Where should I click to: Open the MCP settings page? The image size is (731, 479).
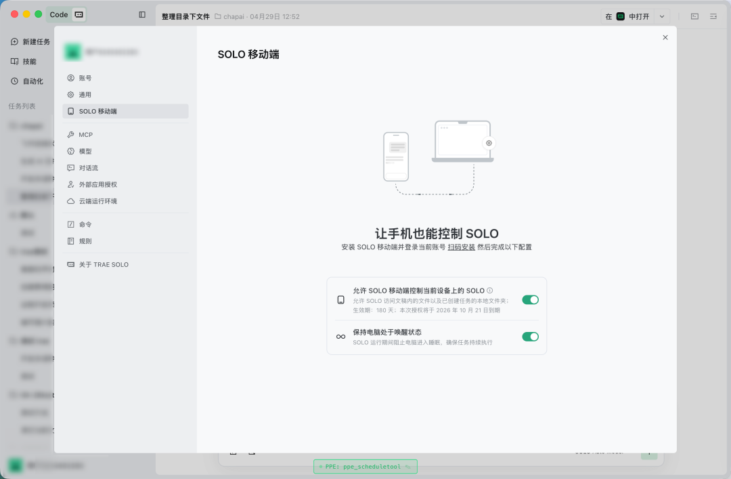125,134
